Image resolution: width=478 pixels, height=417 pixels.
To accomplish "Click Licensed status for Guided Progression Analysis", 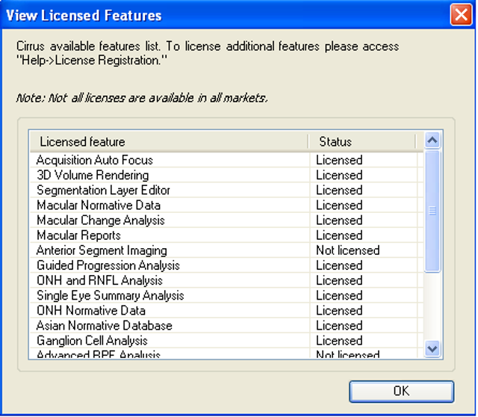I will coord(339,265).
